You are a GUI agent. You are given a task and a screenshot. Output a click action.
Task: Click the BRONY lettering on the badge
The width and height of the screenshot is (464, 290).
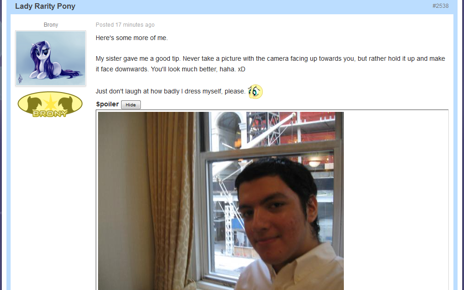[50, 114]
